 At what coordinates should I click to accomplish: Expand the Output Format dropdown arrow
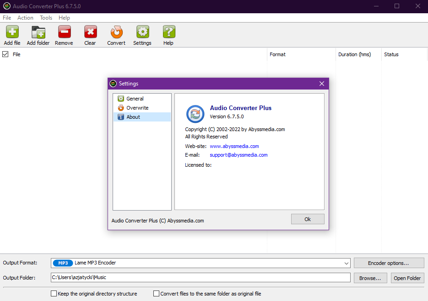[346, 263]
